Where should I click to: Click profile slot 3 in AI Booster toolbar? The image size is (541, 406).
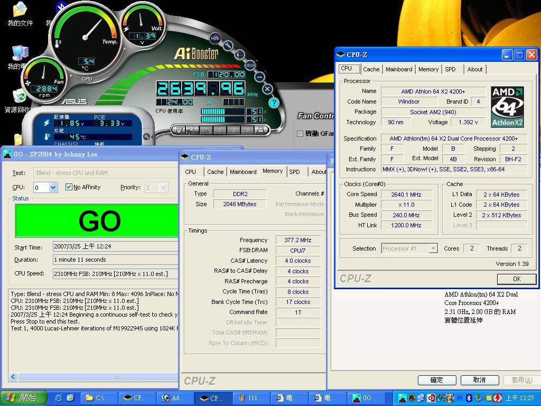pyautogui.click(x=247, y=130)
